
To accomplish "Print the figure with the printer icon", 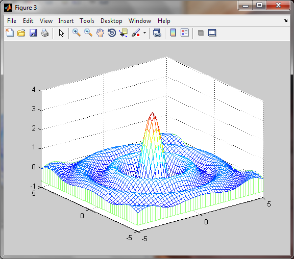I will click(45, 33).
